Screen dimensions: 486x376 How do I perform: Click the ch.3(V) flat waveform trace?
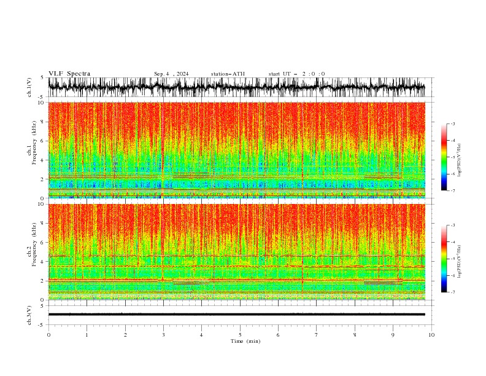236,315
